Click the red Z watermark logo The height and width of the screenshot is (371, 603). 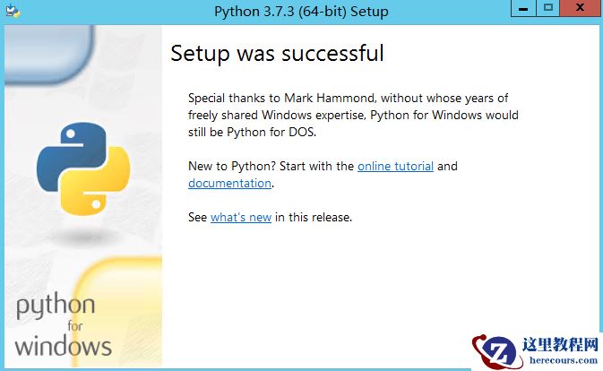coord(497,349)
